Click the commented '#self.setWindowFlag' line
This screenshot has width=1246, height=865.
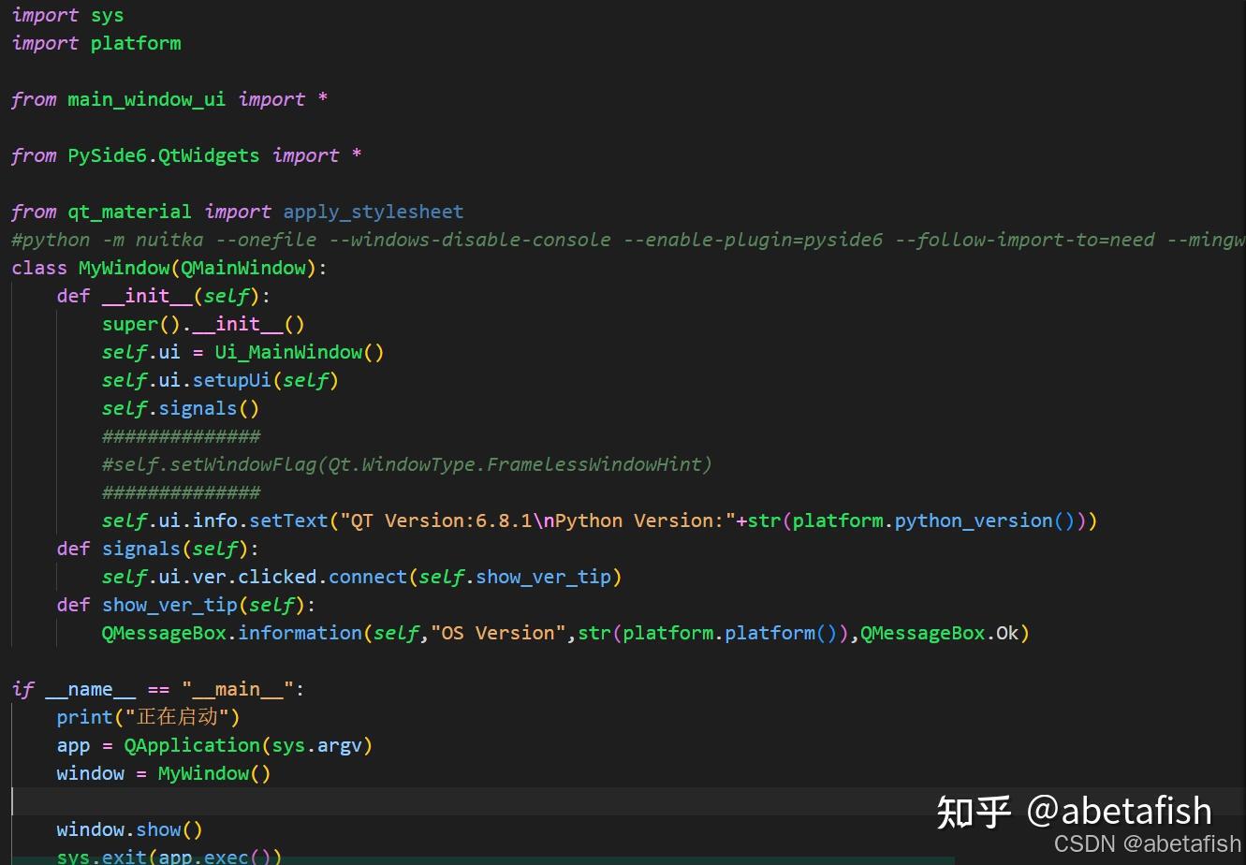[407, 464]
